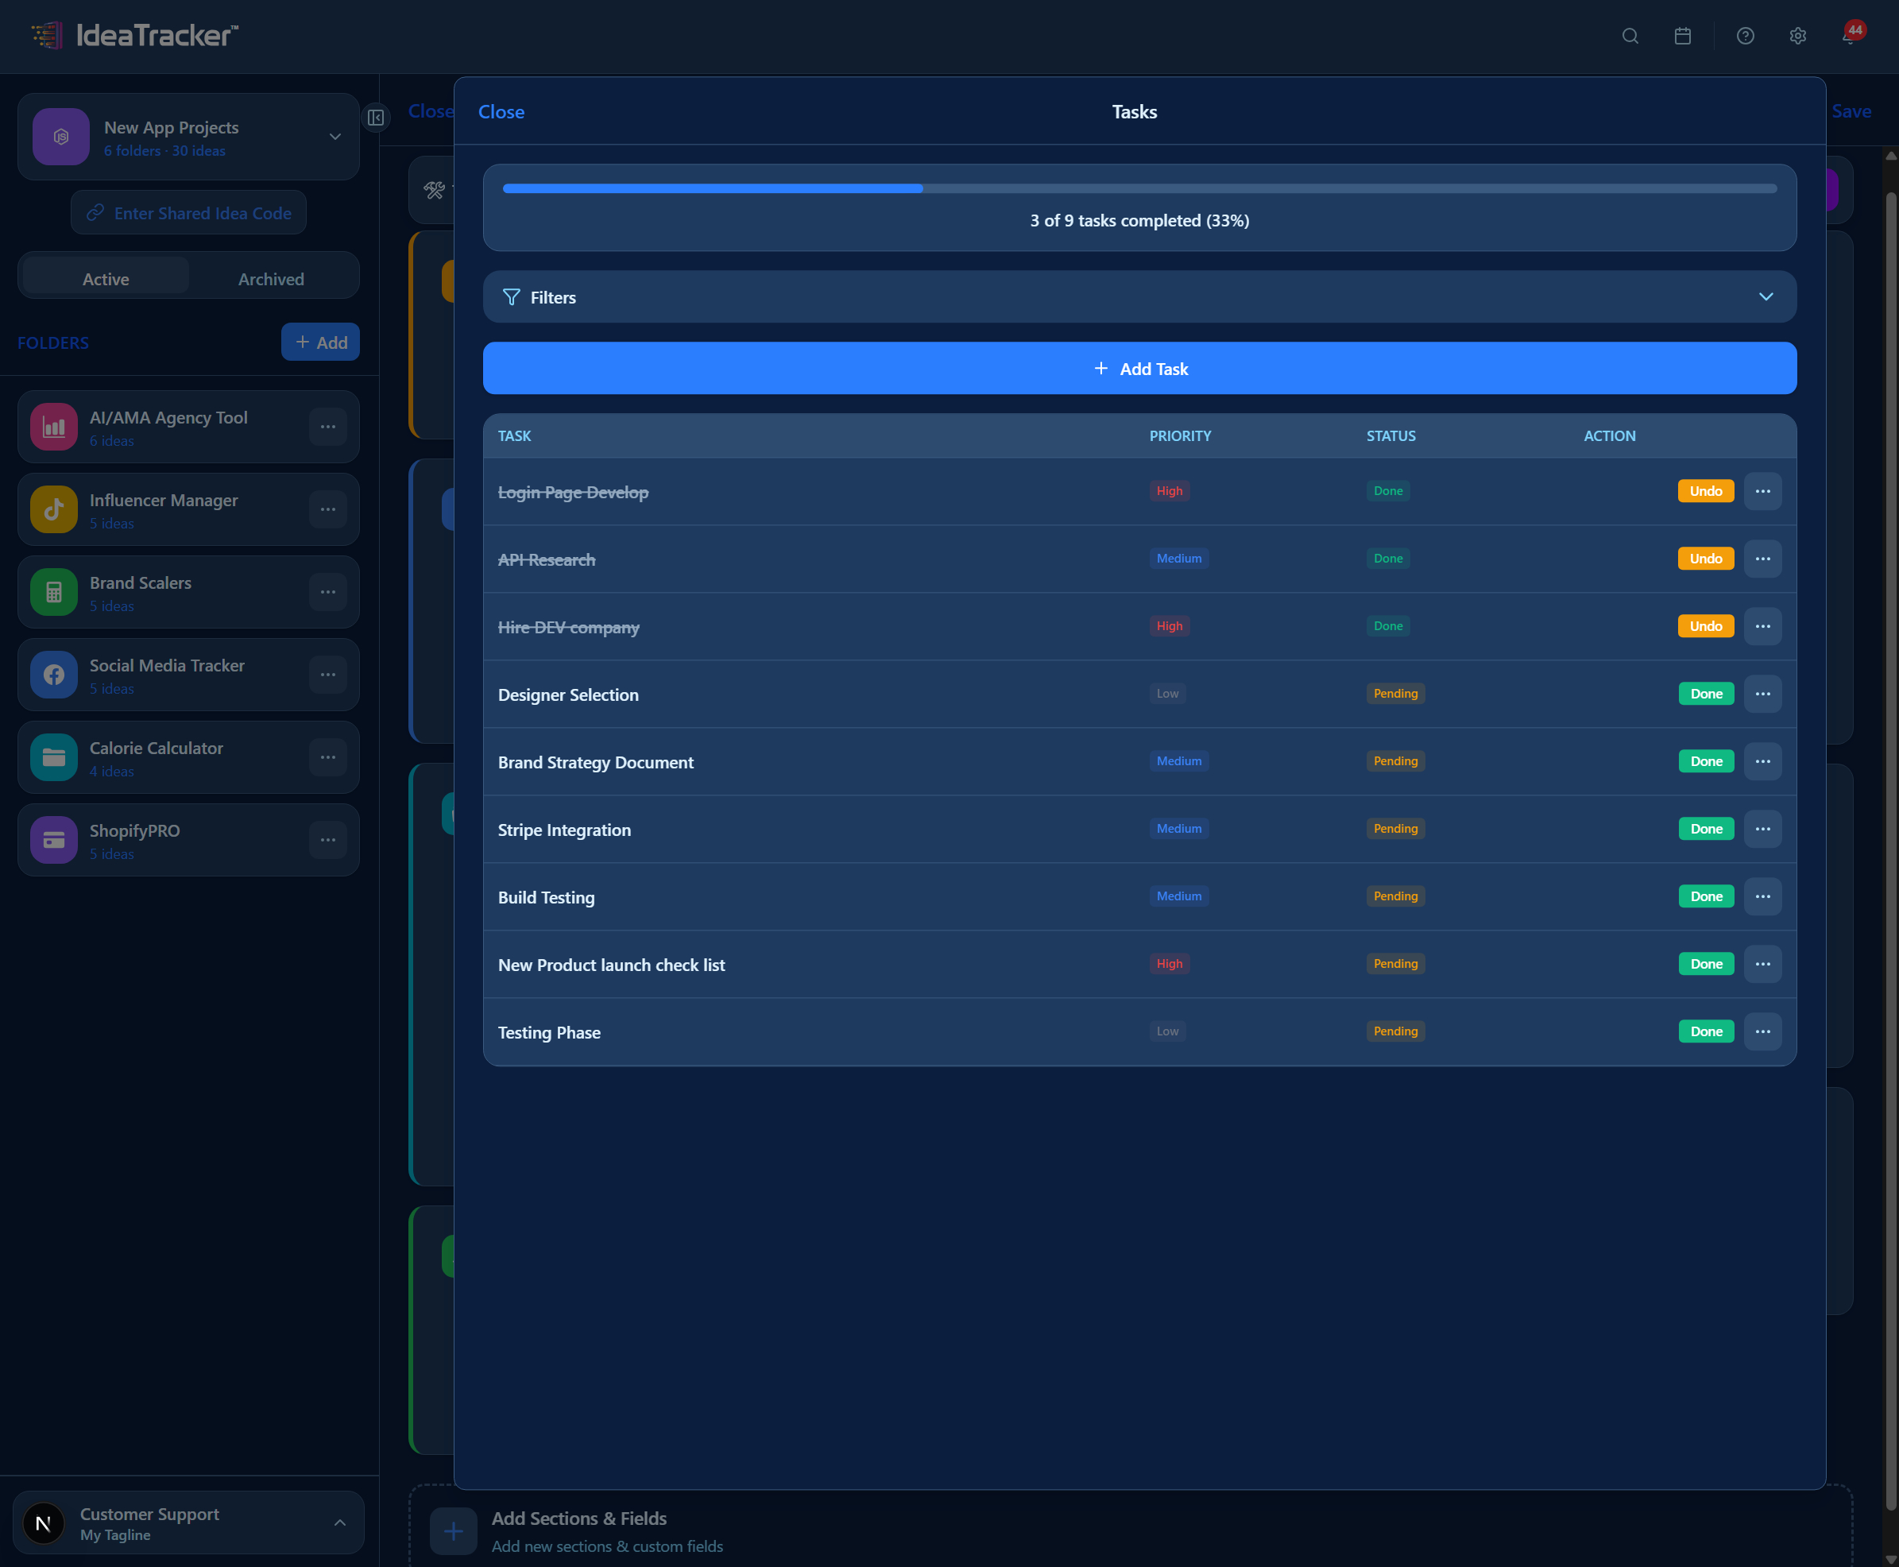Click the Add Task button
This screenshot has width=1899, height=1567.
(x=1140, y=368)
